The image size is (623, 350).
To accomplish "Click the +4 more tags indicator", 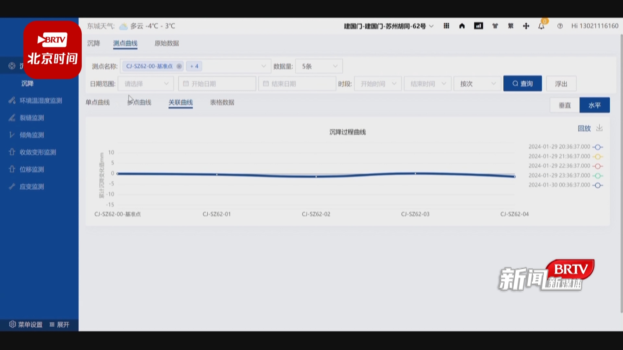I will point(194,66).
